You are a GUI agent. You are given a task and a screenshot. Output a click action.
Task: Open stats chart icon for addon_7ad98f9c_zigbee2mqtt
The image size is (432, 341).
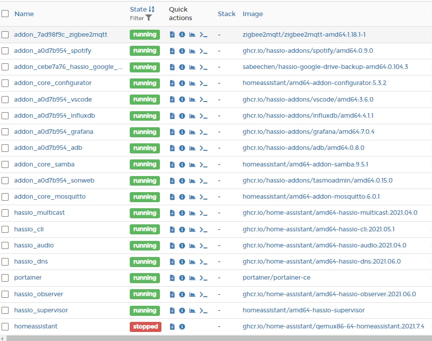192,35
